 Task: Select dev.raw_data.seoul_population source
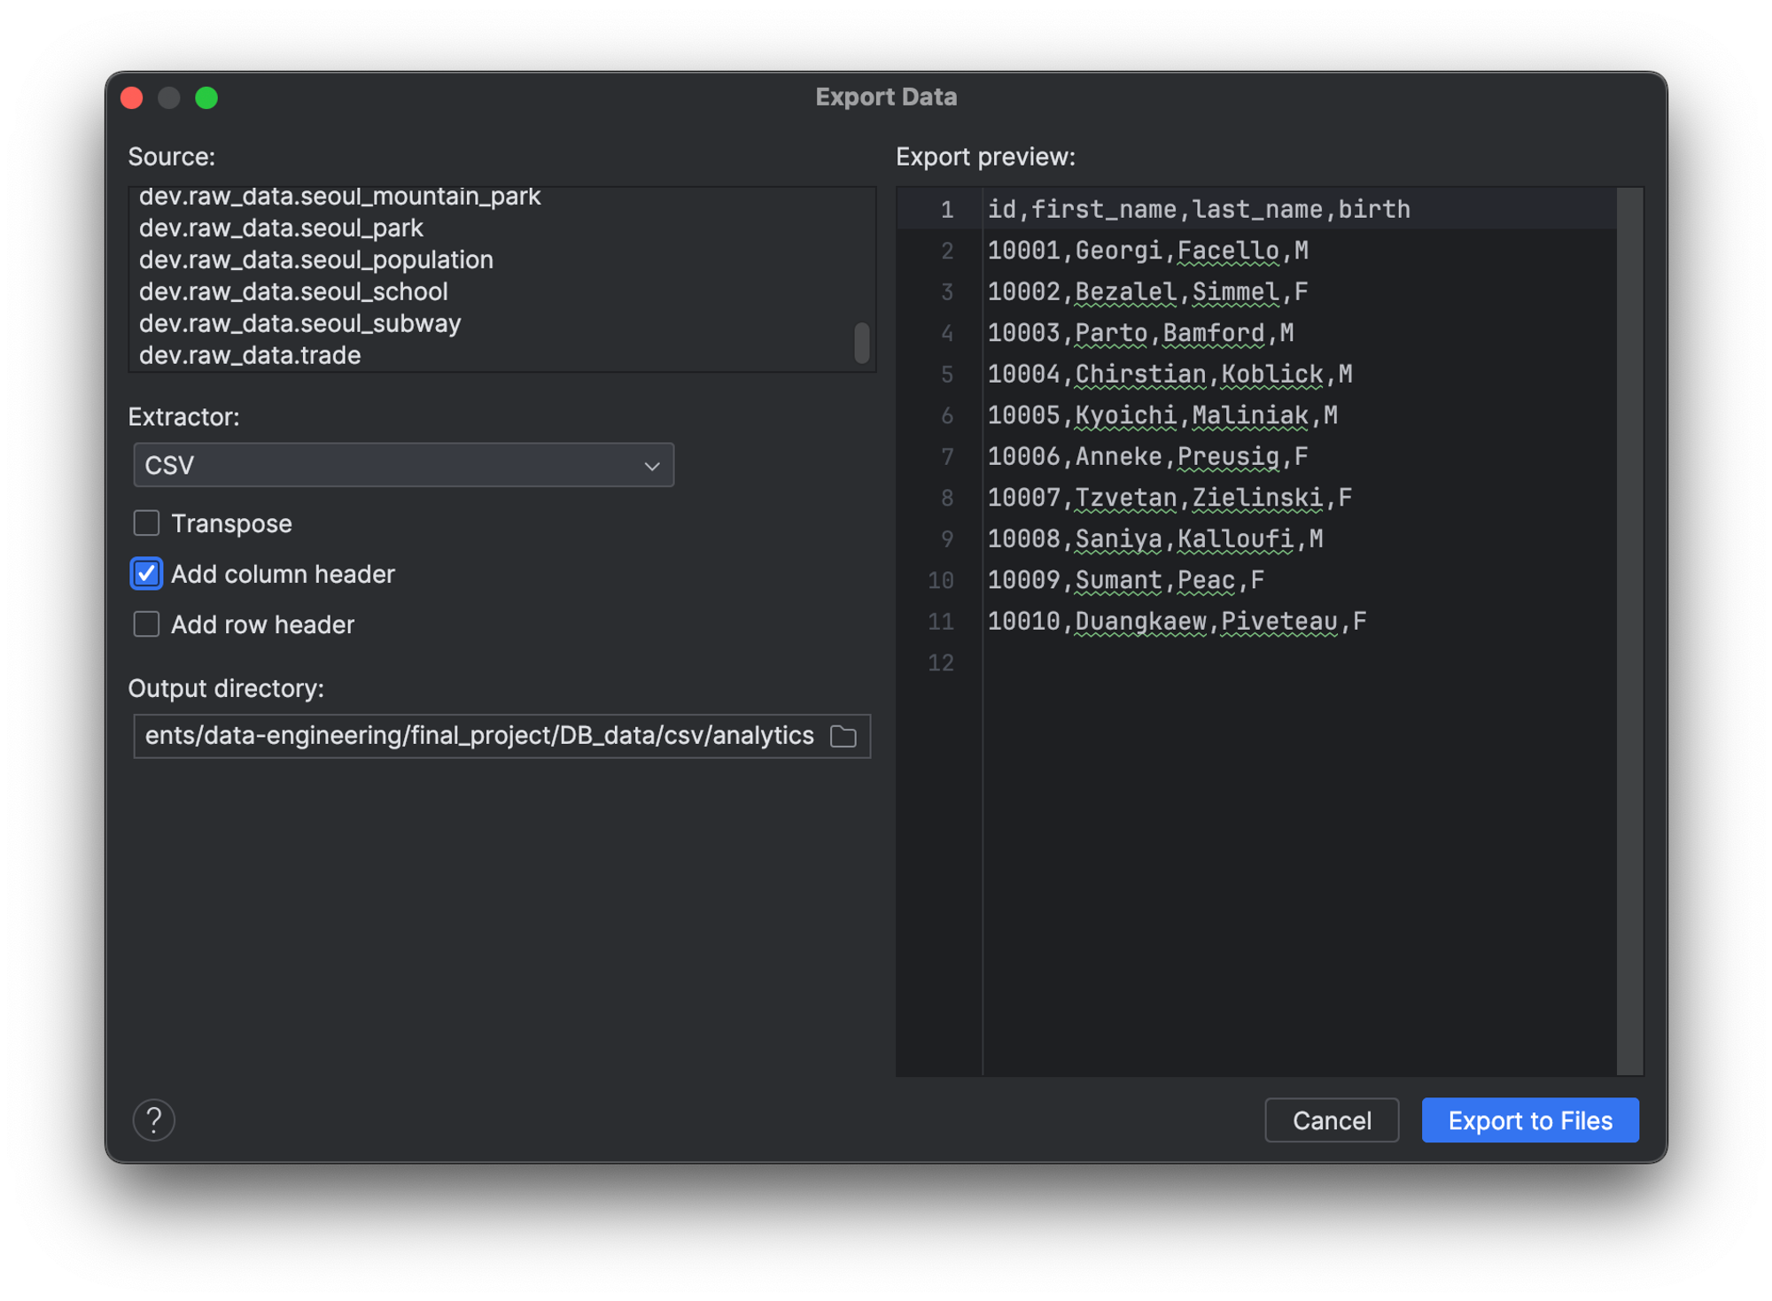pyautogui.click(x=316, y=259)
